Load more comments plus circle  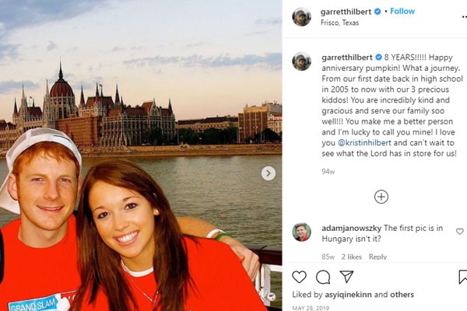(381, 197)
